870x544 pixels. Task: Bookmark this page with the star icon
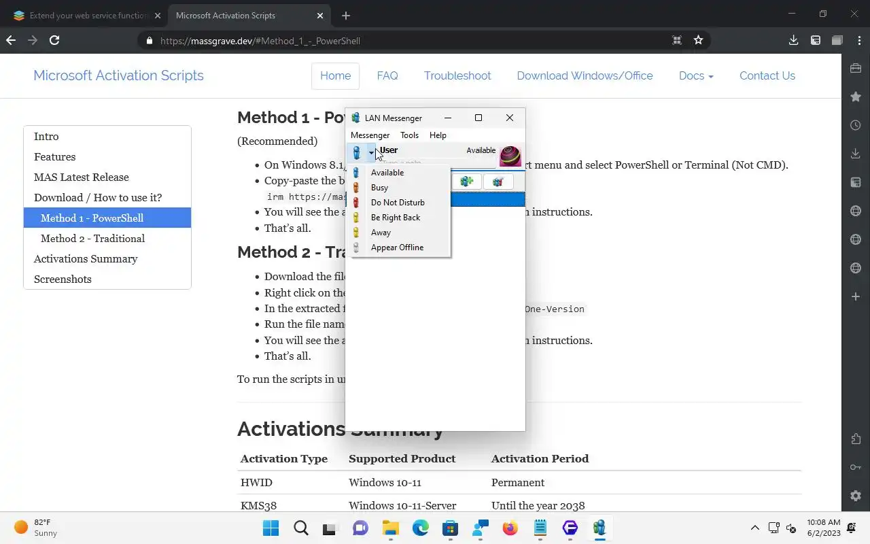tap(698, 40)
